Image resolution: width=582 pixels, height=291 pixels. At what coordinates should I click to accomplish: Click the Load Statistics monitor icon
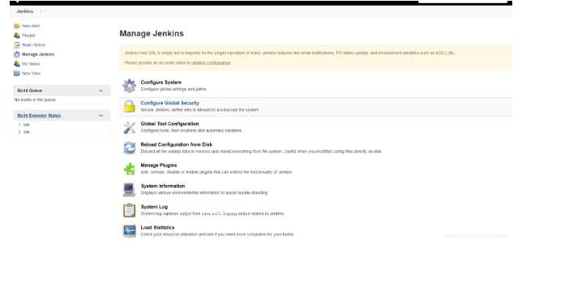point(129,231)
